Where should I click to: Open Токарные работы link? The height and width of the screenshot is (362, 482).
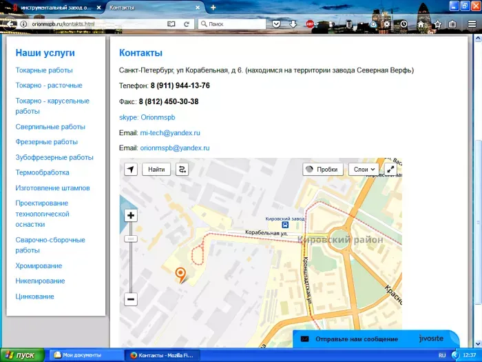pos(44,70)
